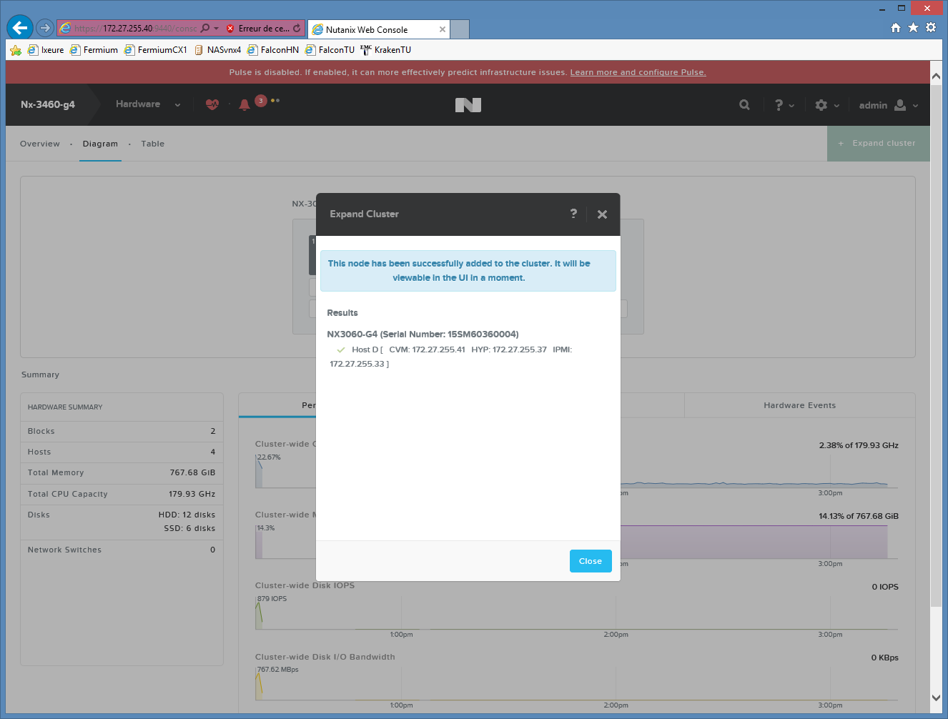
Task: Click the browser back arrow button
Action: pyautogui.click(x=20, y=28)
